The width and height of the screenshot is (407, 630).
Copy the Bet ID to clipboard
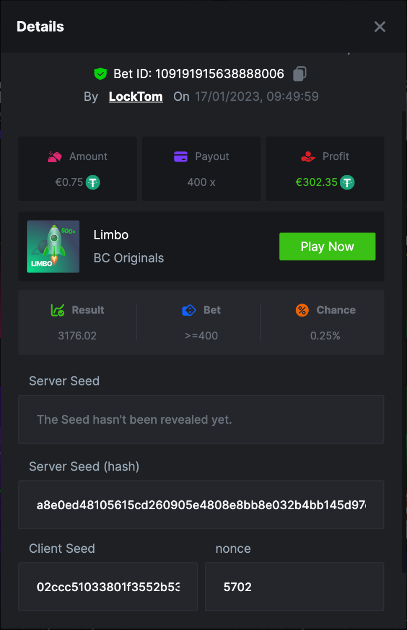299,74
